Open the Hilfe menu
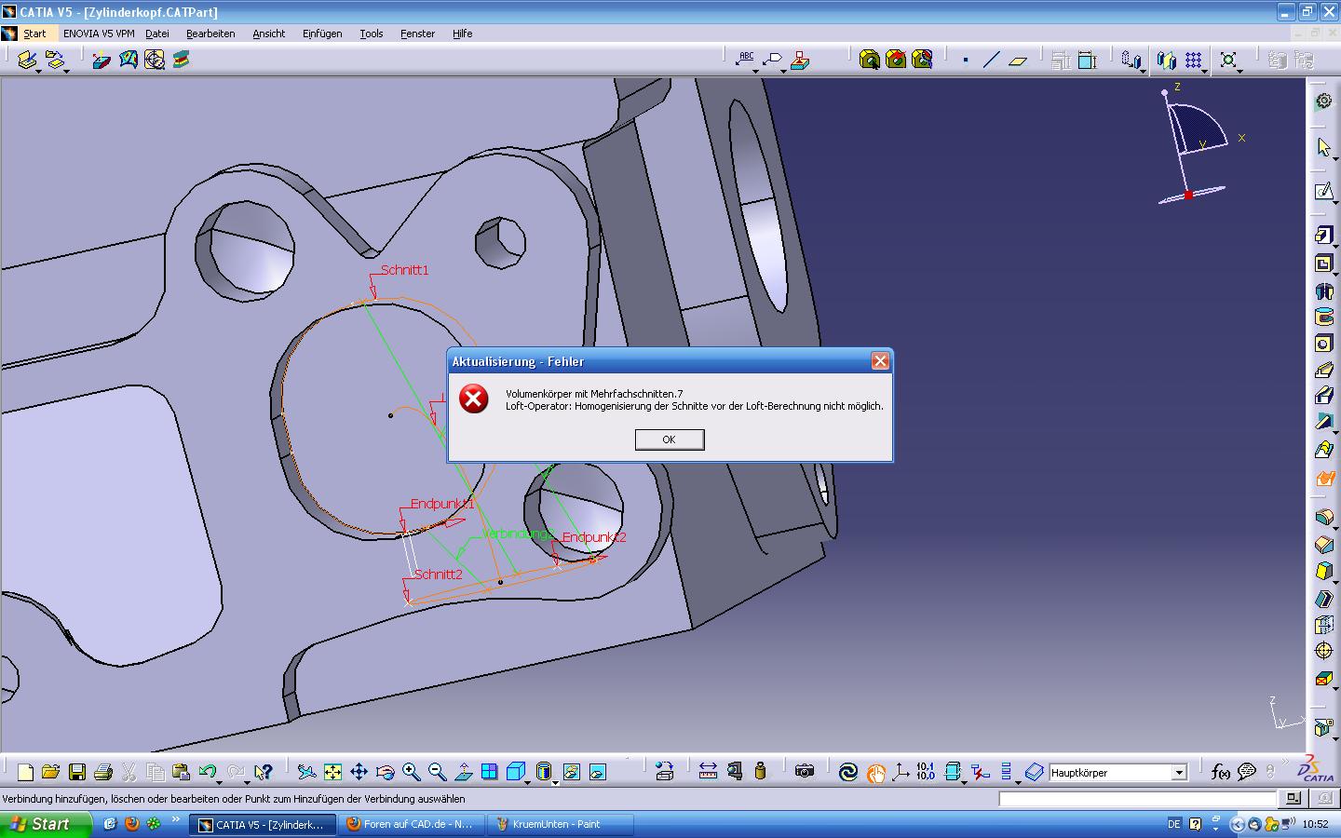Image resolution: width=1341 pixels, height=838 pixels. [x=462, y=34]
